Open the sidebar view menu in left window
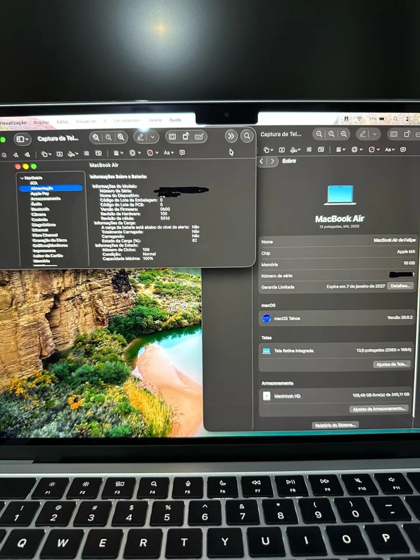Screen dimensions: 420x560 [x=22, y=139]
